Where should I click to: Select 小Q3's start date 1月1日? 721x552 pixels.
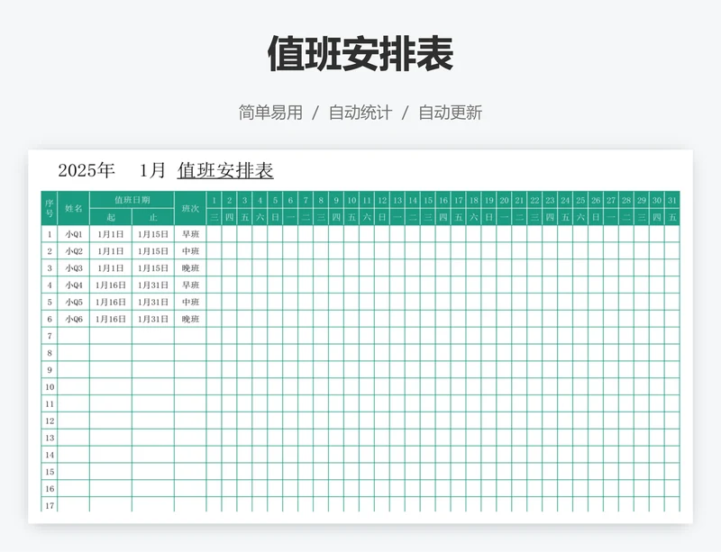coord(111,268)
